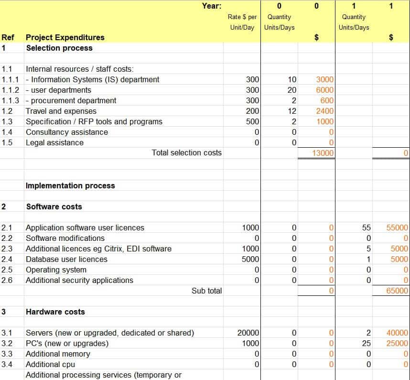Click the software sub total 65000 cell
Screen dimensions: 410x380
tap(397, 291)
